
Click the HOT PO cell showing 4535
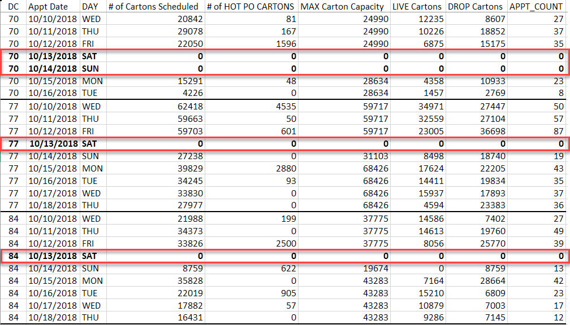click(x=283, y=107)
